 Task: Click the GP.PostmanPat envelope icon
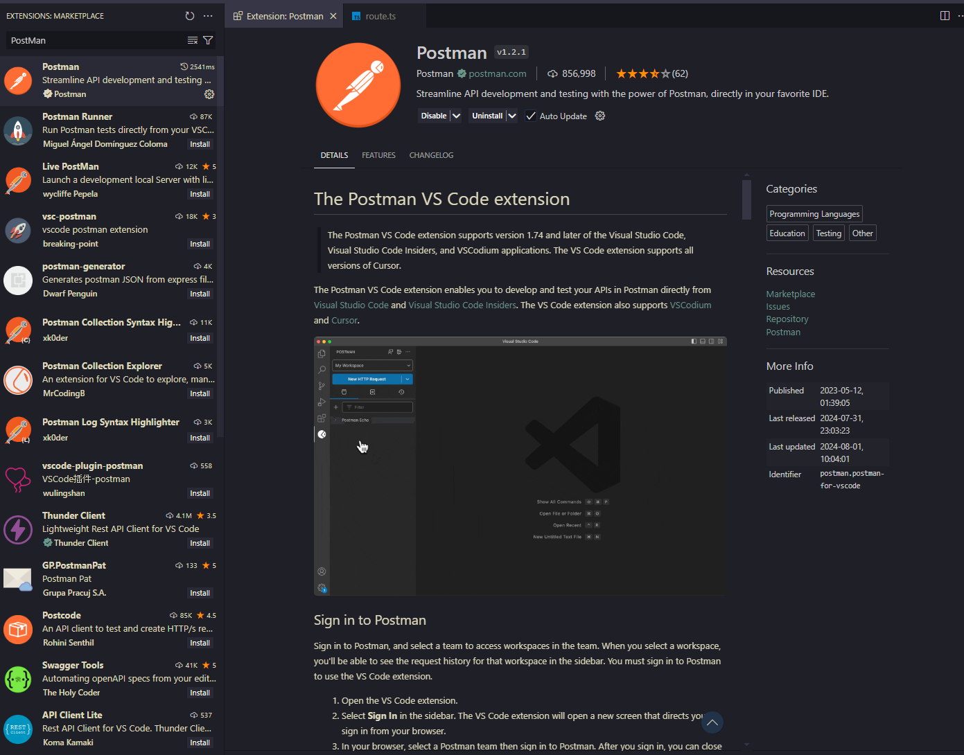[18, 579]
